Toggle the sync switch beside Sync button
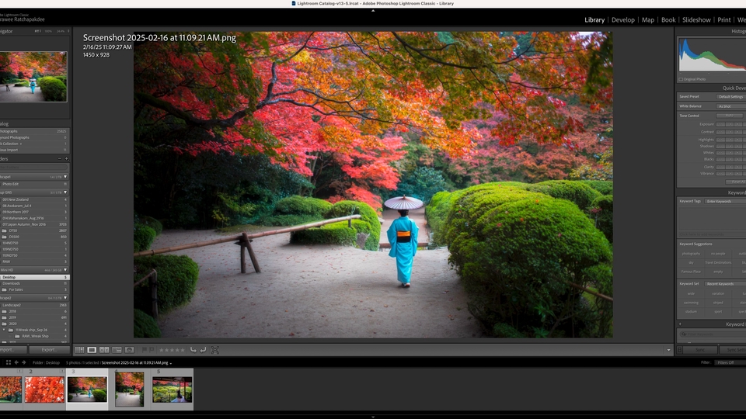 (x=679, y=350)
